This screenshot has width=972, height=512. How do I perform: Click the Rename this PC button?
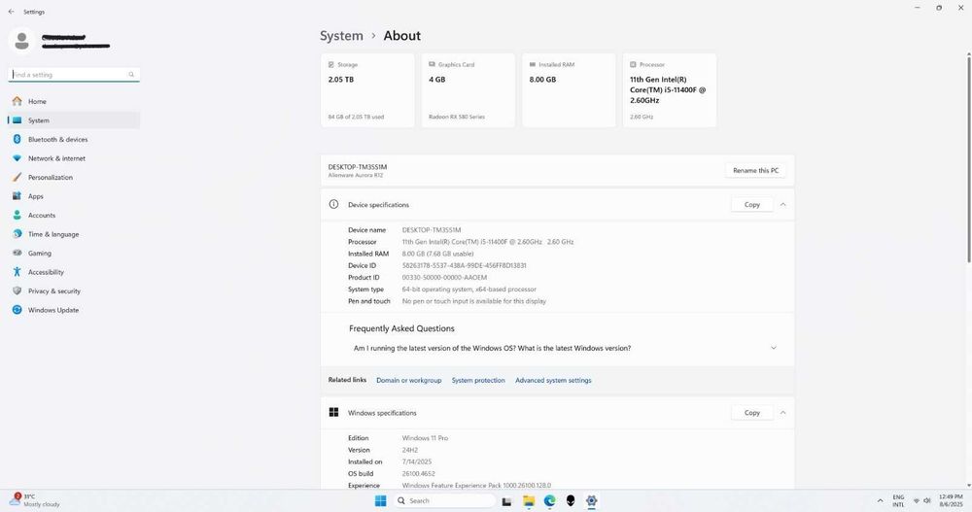pyautogui.click(x=755, y=170)
